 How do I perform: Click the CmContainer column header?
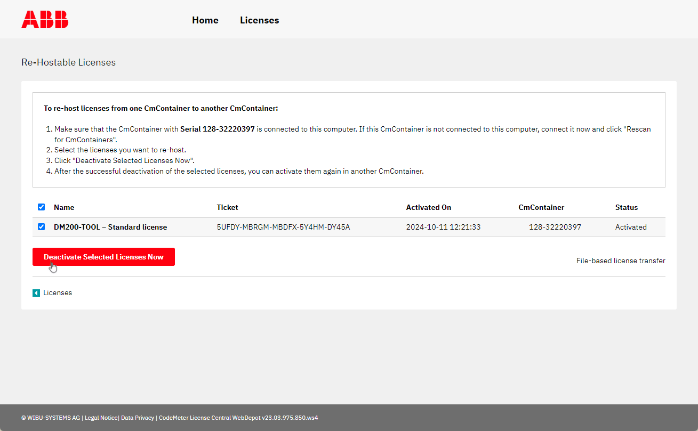(x=541, y=207)
